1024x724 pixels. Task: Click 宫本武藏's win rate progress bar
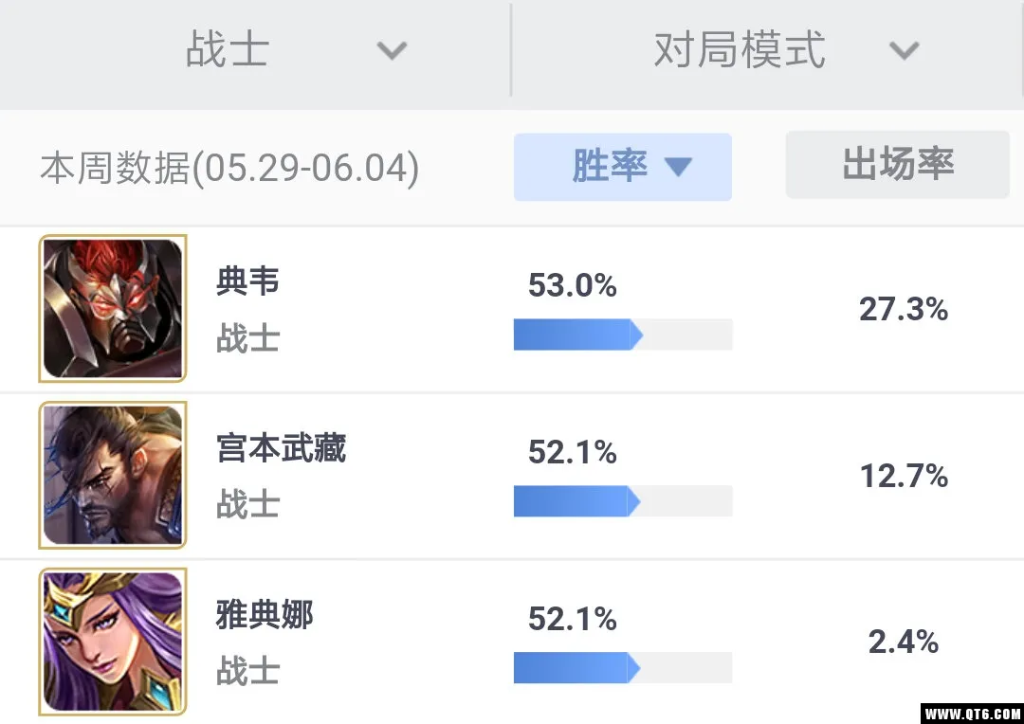point(623,501)
